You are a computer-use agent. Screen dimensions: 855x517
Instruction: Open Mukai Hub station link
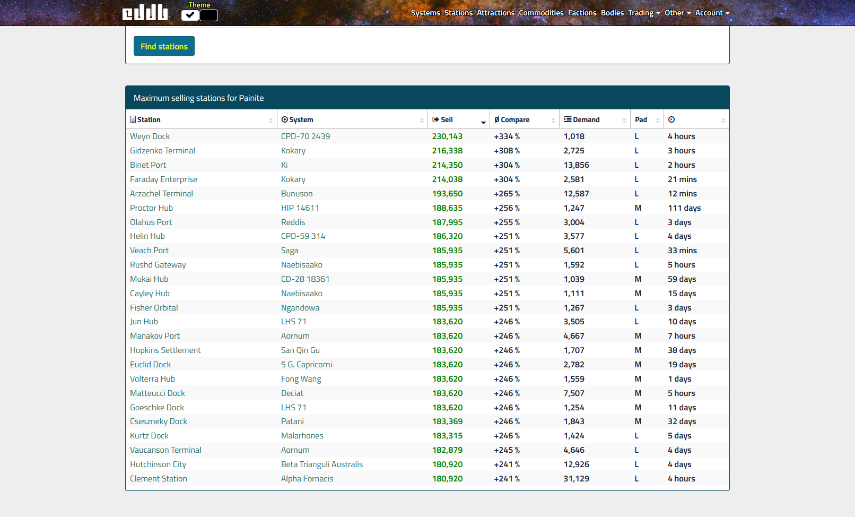coord(149,279)
